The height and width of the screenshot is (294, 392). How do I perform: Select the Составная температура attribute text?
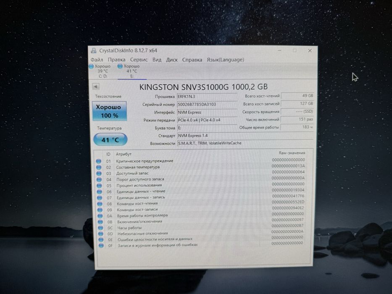tap(138, 167)
